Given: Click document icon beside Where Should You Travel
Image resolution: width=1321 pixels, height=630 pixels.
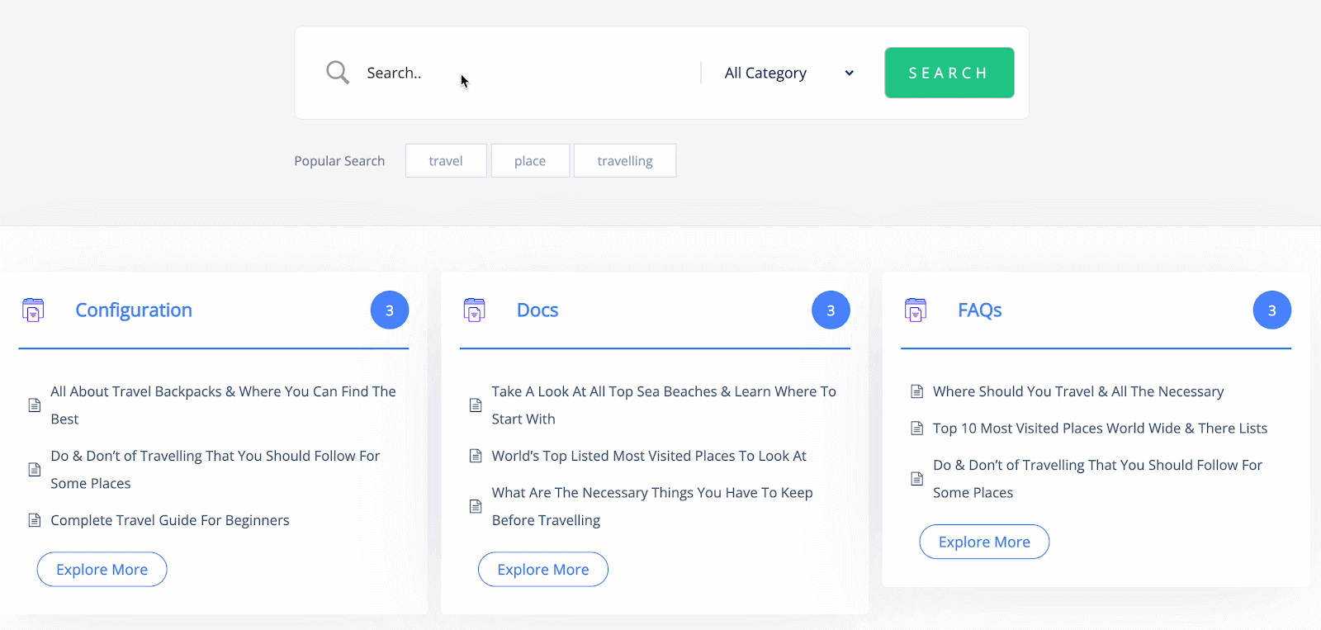Looking at the screenshot, I should pyautogui.click(x=916, y=391).
